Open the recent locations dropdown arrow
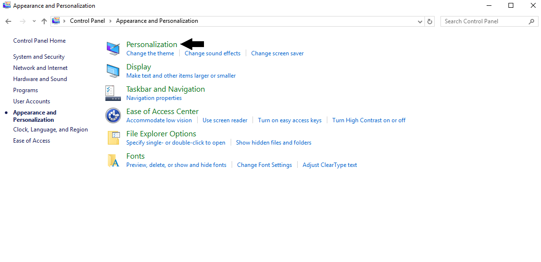 (x=34, y=21)
